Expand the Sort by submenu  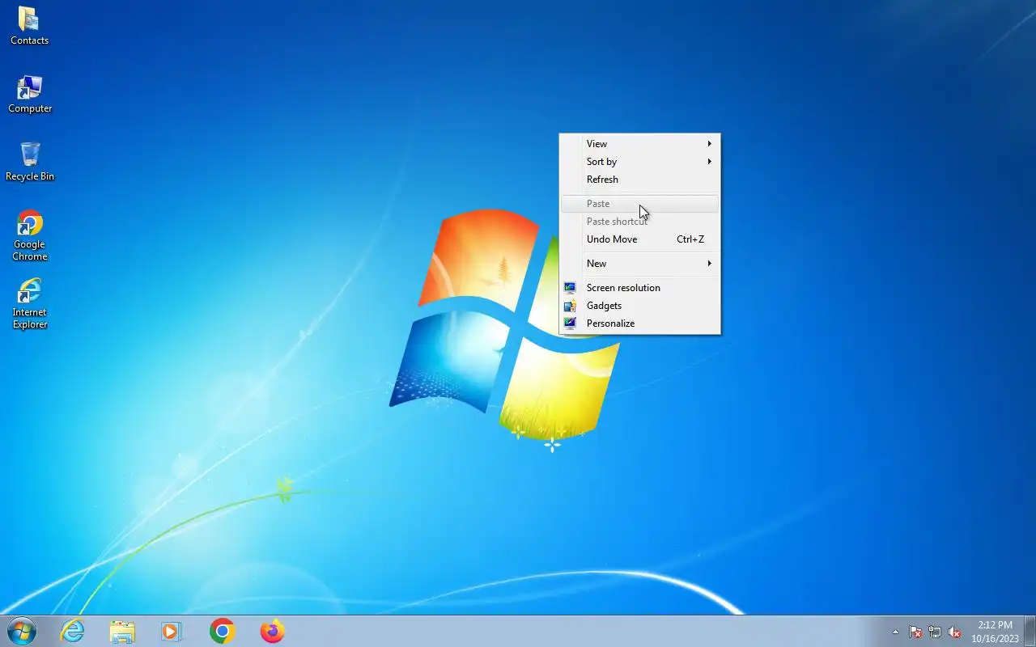pos(639,162)
